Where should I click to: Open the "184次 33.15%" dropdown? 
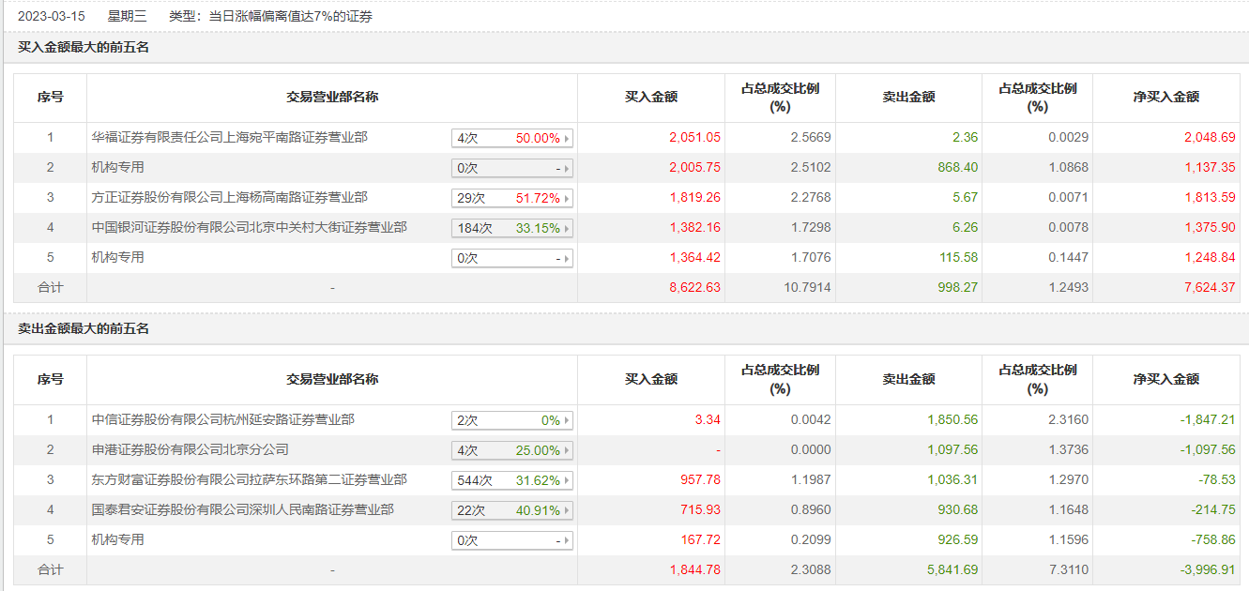(512, 228)
